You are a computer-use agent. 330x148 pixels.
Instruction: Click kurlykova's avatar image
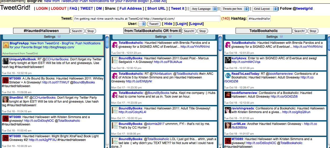pos(228,60)
